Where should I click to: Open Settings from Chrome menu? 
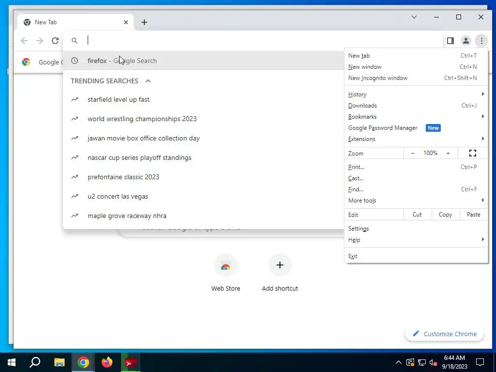click(x=416, y=229)
